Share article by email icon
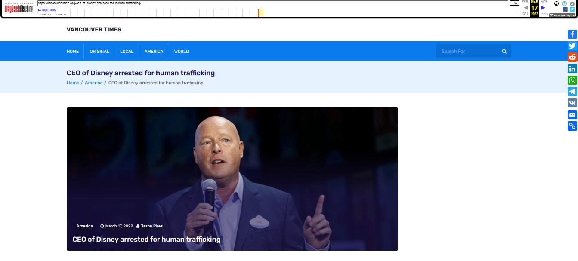 click(x=572, y=114)
